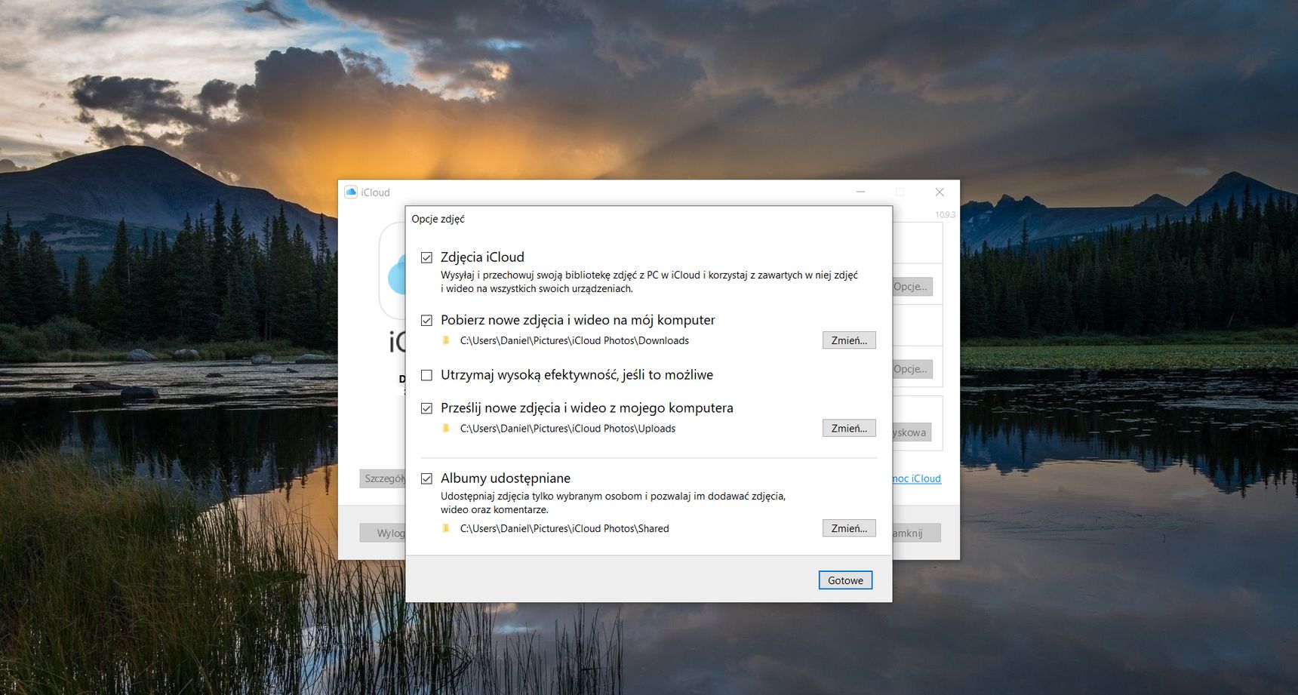Click the Zdjęcia iCloud label

click(482, 257)
